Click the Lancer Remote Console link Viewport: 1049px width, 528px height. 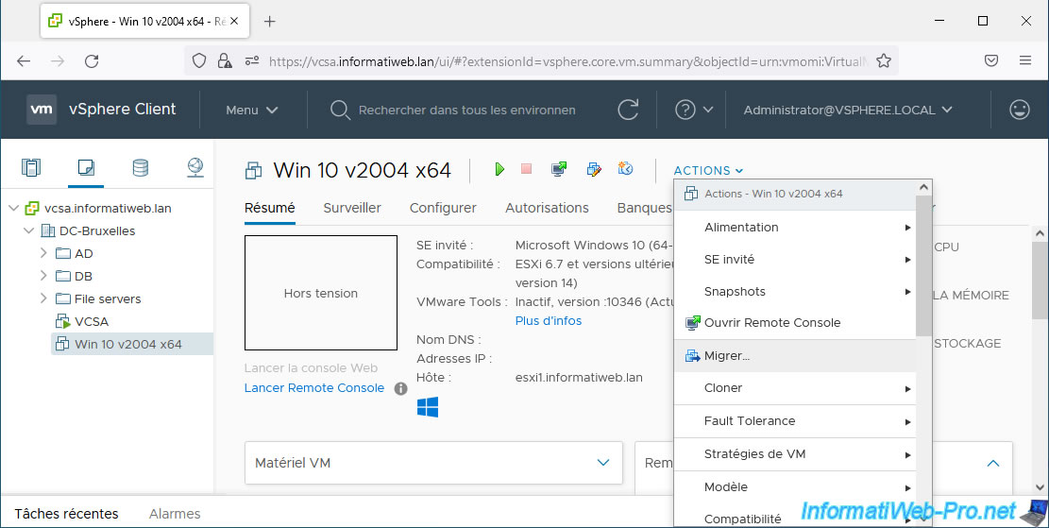[313, 388]
